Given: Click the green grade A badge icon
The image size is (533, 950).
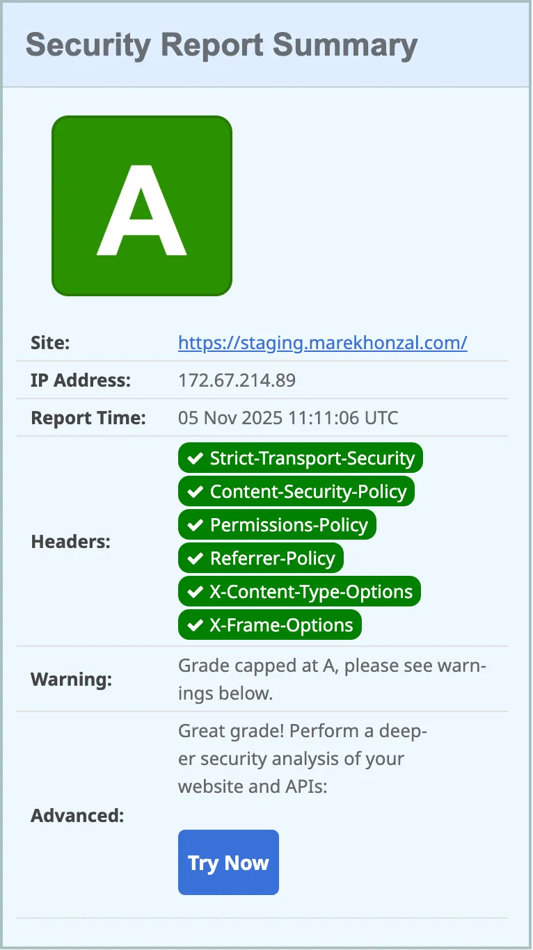Looking at the screenshot, I should coord(141,204).
